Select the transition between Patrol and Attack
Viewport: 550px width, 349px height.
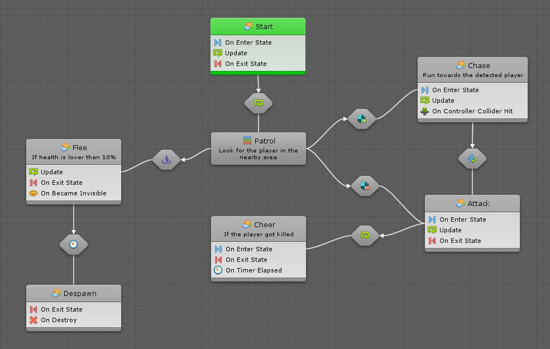coord(365,186)
